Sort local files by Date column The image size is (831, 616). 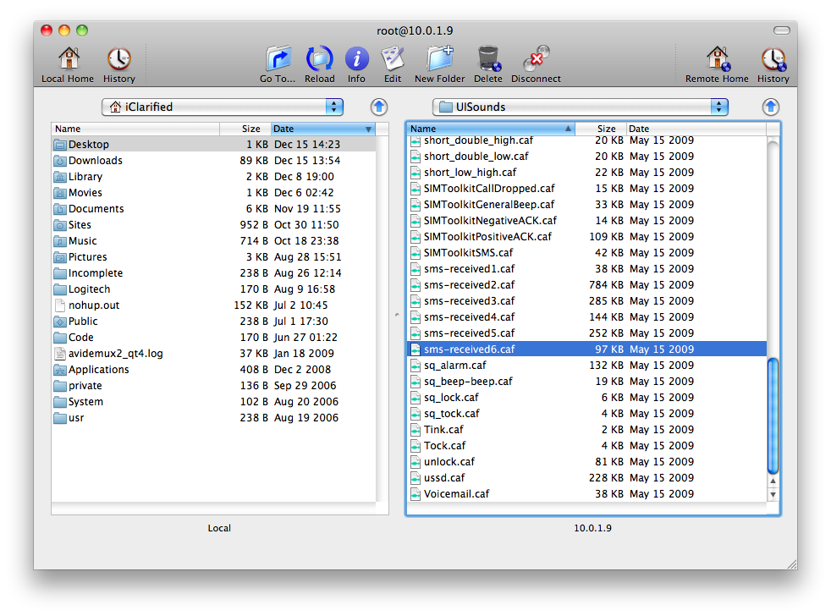(322, 129)
